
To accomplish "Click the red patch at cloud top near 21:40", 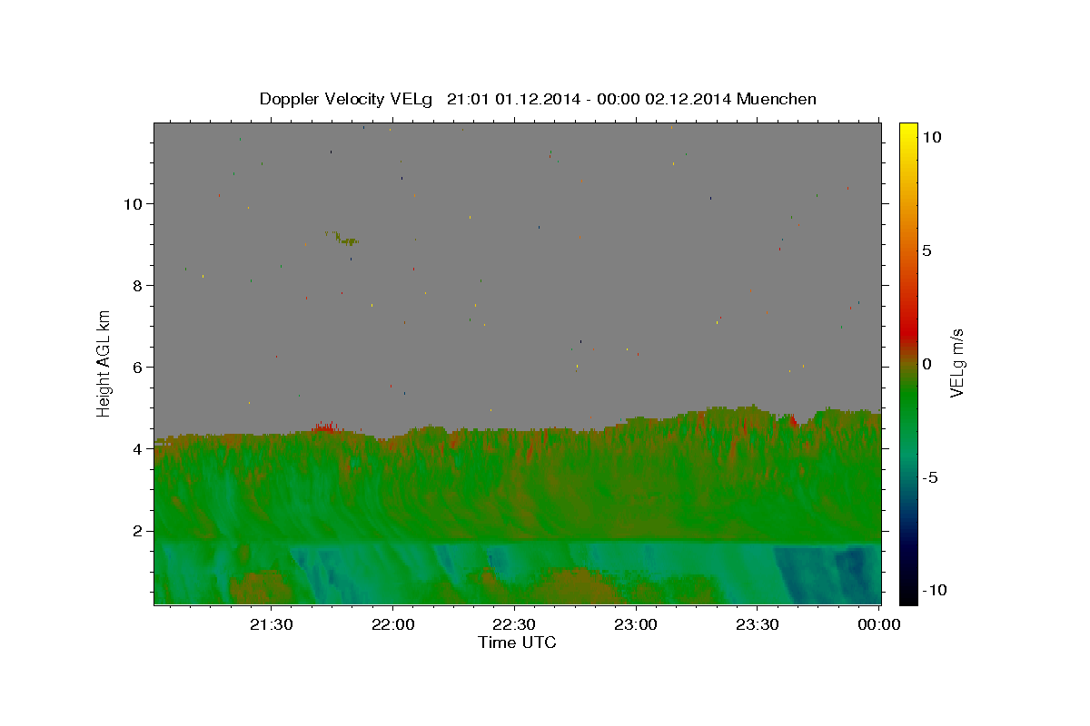I will pyautogui.click(x=324, y=427).
